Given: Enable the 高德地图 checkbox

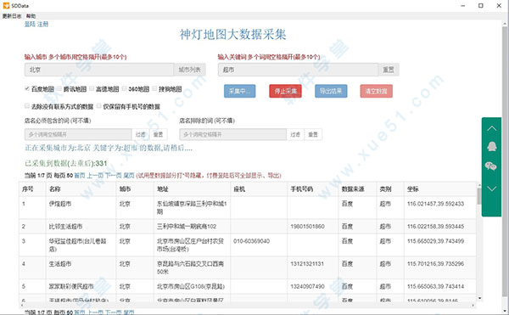Looking at the screenshot, I should pyautogui.click(x=92, y=88).
